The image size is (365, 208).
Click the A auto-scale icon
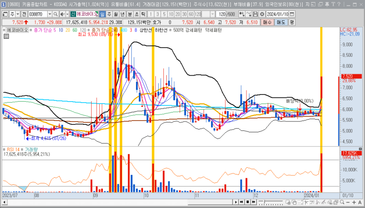point(360,202)
